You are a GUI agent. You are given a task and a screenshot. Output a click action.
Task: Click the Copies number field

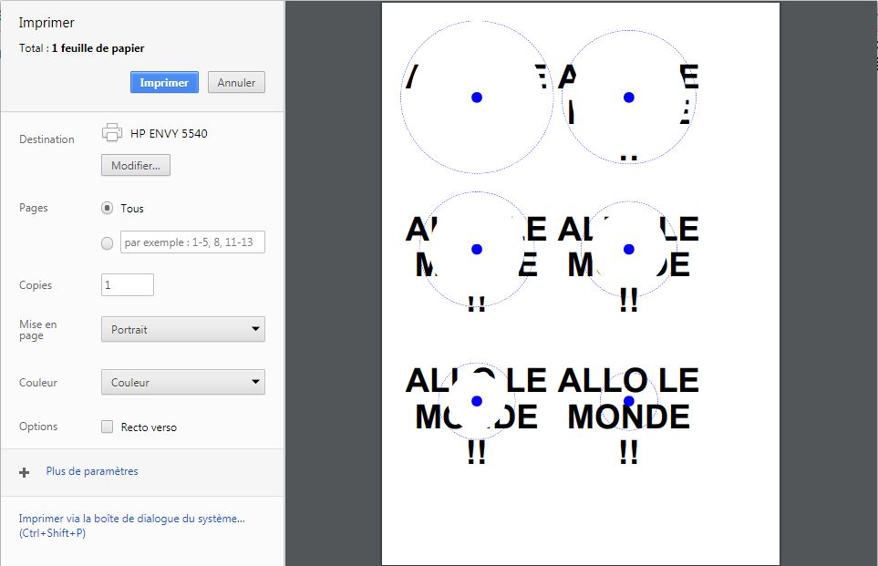128,285
